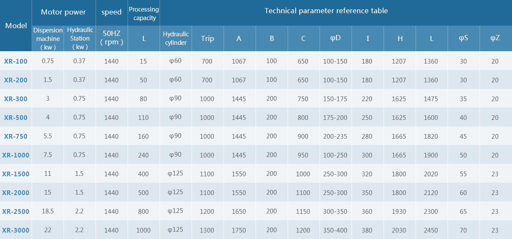This screenshot has height=239, width=512.
Task: Click the 18.5 dispersion power cell
Action: [48, 211]
